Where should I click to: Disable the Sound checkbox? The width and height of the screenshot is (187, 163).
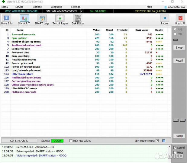point(175,148)
